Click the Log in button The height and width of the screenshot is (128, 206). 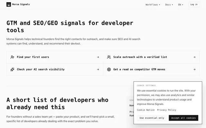(x=194, y=4)
